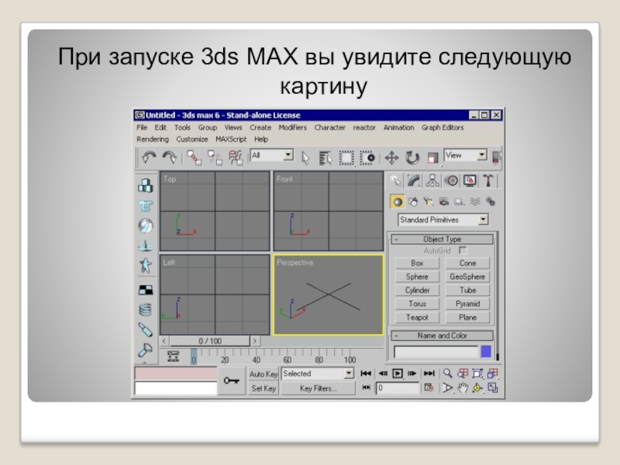Image resolution: width=620 pixels, height=465 pixels.
Task: Click the object name input field
Action: point(436,352)
